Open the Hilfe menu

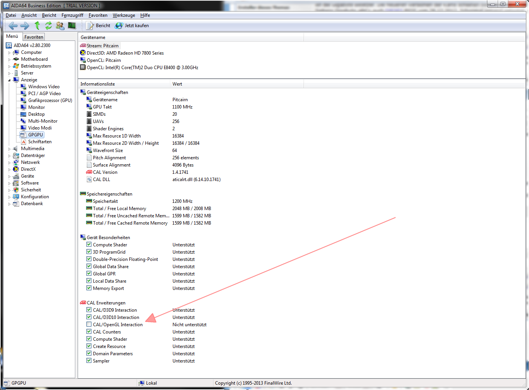[145, 15]
